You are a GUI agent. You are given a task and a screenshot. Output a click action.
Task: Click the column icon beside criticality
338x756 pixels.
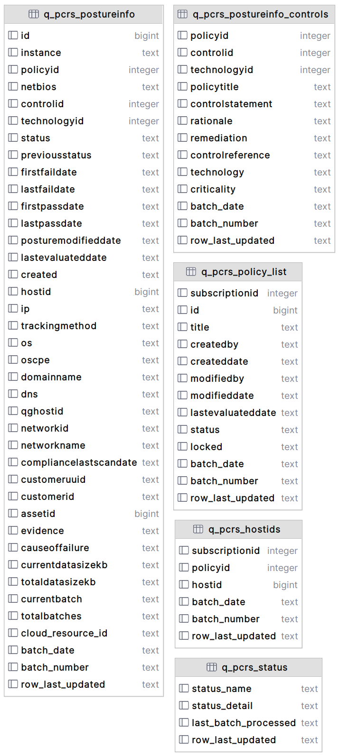183,189
